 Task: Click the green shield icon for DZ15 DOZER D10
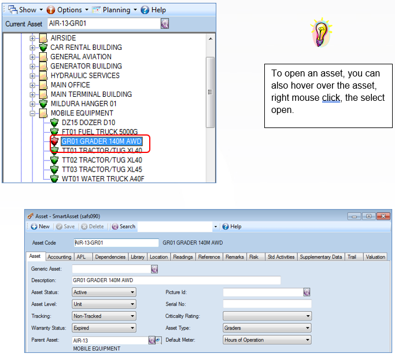54,122
